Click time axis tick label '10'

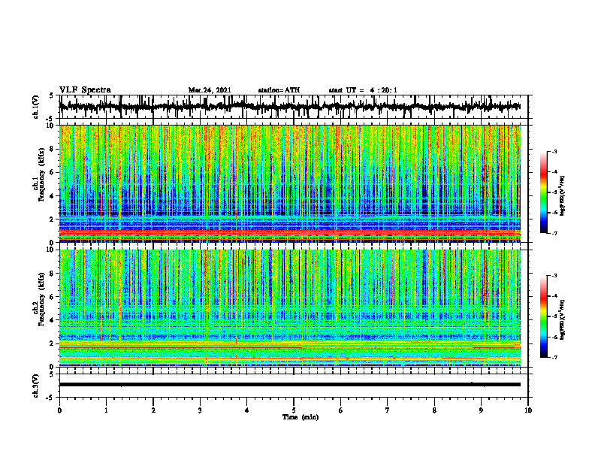pyautogui.click(x=528, y=410)
